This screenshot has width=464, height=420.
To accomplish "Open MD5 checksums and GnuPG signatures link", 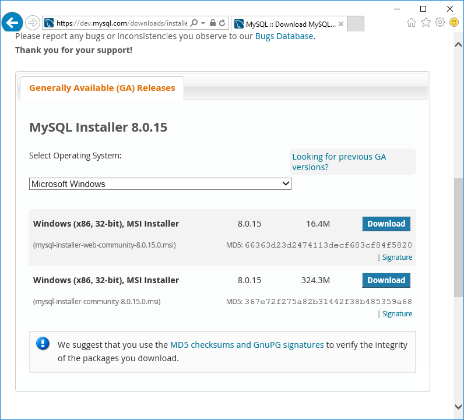I will [247, 345].
